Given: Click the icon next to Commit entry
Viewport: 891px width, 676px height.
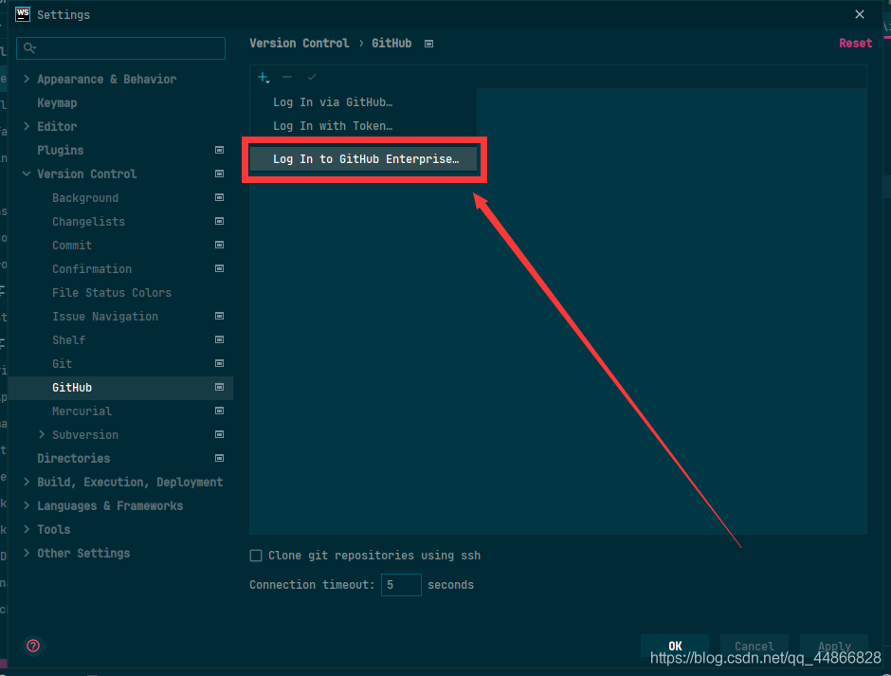Looking at the screenshot, I should point(219,245).
